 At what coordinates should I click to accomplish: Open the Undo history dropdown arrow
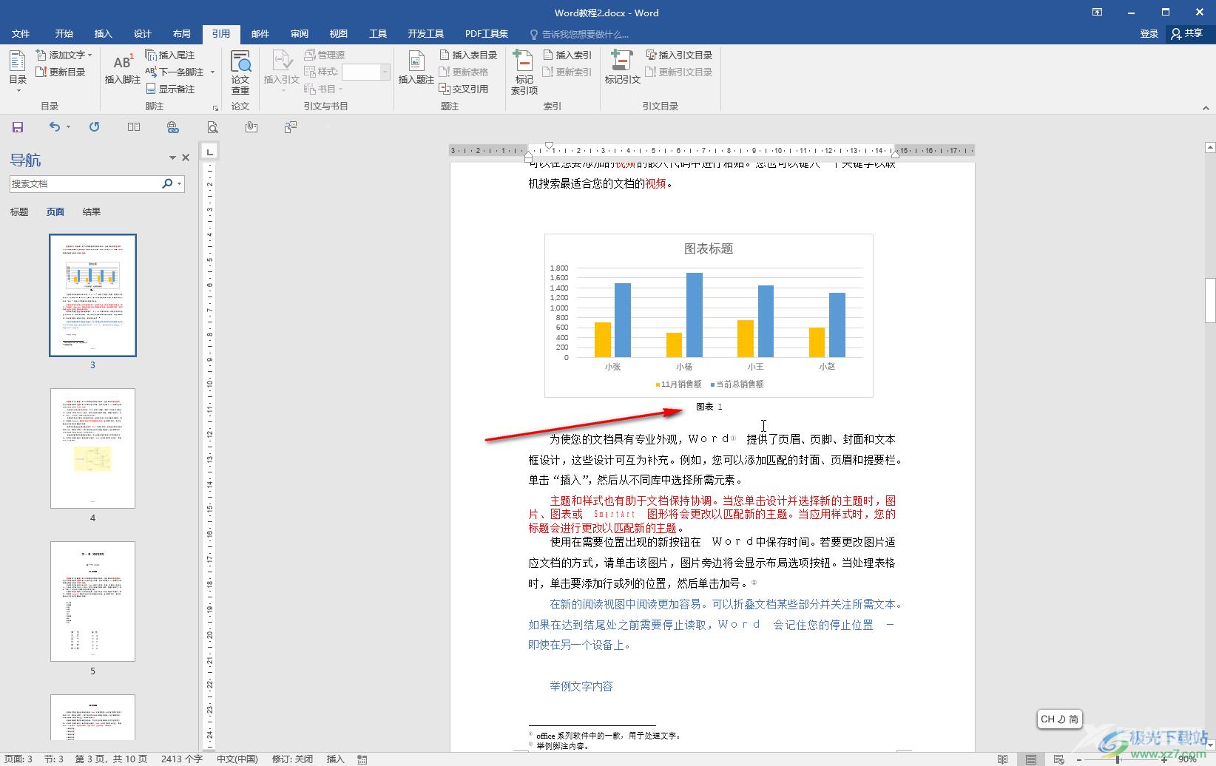click(x=68, y=127)
